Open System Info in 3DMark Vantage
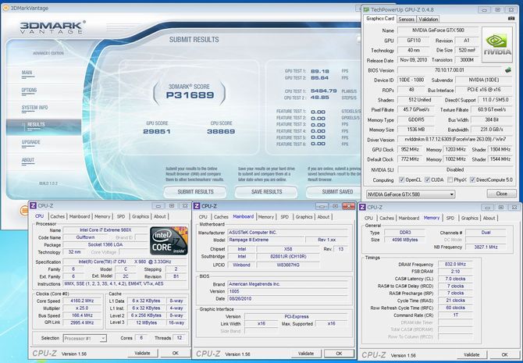 [x=34, y=108]
